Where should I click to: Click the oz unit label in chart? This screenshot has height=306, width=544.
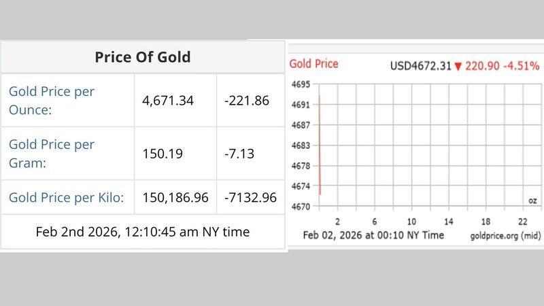pyautogui.click(x=532, y=201)
